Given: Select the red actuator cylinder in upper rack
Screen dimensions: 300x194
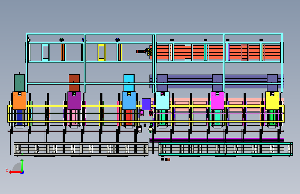Looking at the screenshot, I should click(141, 51).
